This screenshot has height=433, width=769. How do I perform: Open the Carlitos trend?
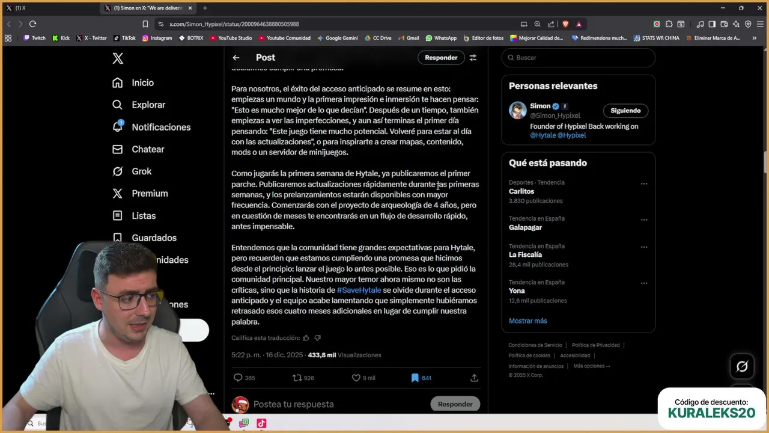tap(521, 191)
